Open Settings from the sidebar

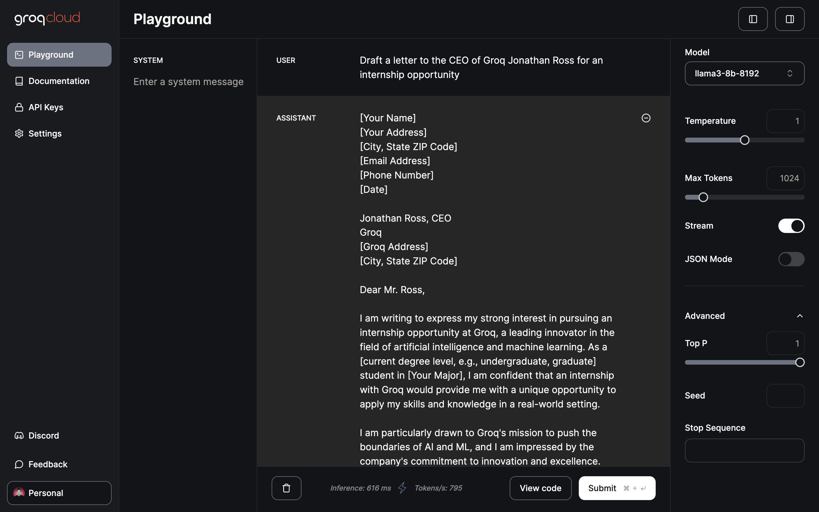[59, 133]
